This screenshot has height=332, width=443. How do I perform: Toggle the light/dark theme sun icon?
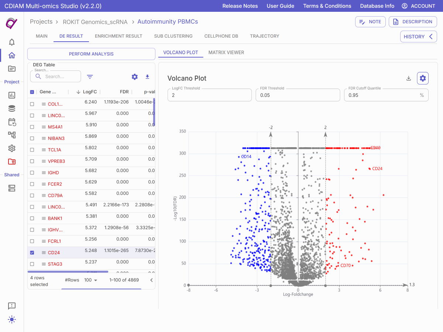pos(12,319)
